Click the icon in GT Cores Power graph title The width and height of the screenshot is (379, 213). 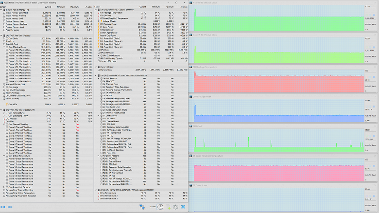click(x=190, y=185)
